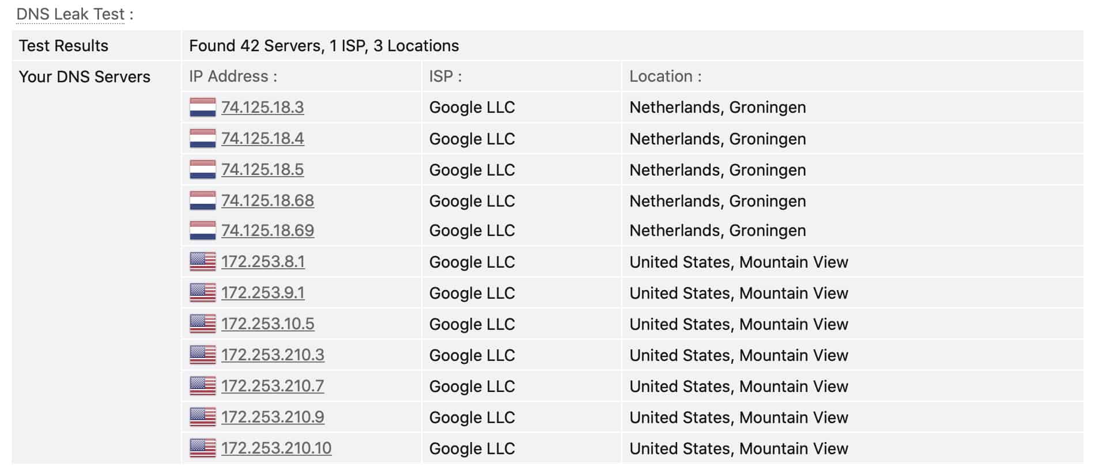This screenshot has height=472, width=1095.
Task: Click the 74.125.18.4 address link
Action: coord(263,138)
